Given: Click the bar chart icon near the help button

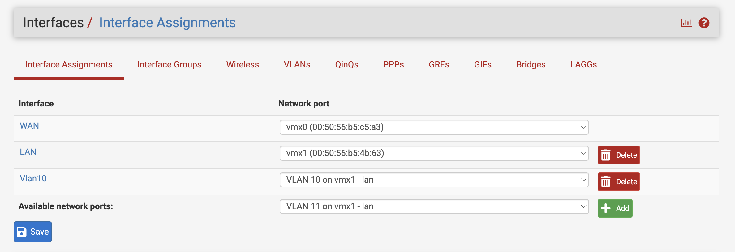Looking at the screenshot, I should coord(686,22).
